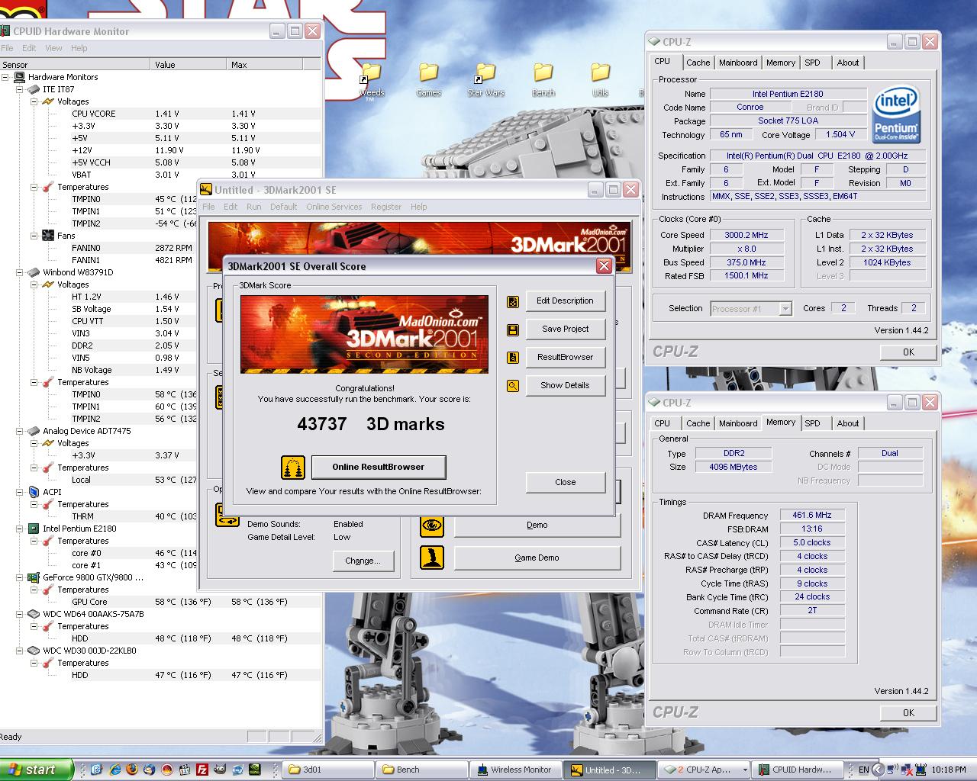
Task: Click the Edit Description icon in score dialog
Action: pos(513,301)
